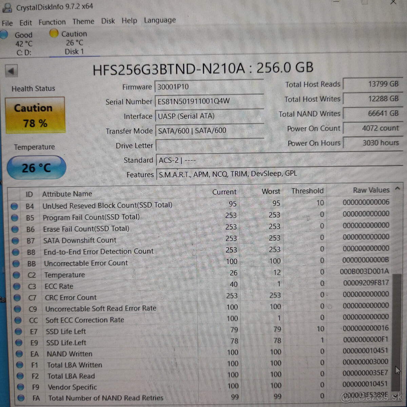Click status icon beside SSD Life Left E7
Image resolution: width=407 pixels, height=407 pixels.
19,331
